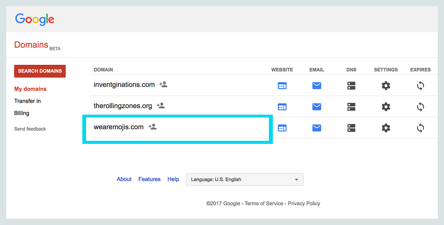444x225 pixels.
Task: Click Send feedback link
Action: [x=30, y=129]
